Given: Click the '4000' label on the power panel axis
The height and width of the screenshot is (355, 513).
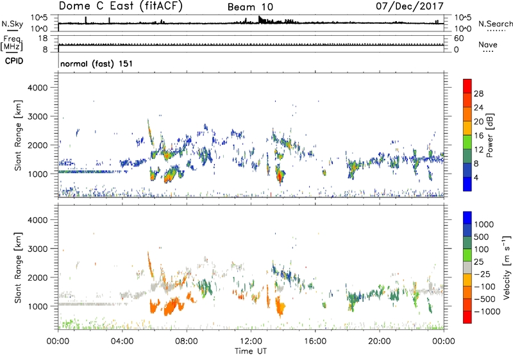Looking at the screenshot, I should tap(37, 88).
